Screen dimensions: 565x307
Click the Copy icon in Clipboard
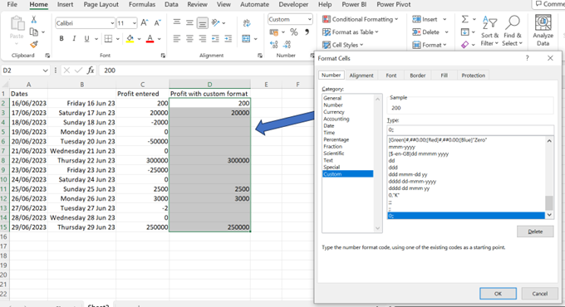coord(33,32)
